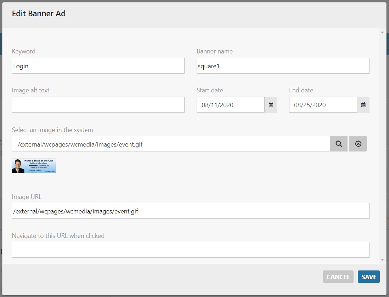Screen dimensions: 389x297
Task: Click the Mayor's State of the City thumbnail
Action: click(34, 166)
